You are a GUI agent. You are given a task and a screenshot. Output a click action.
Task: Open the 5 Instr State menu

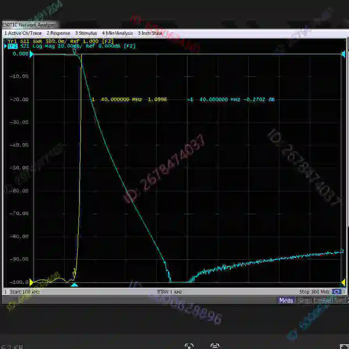(150, 33)
